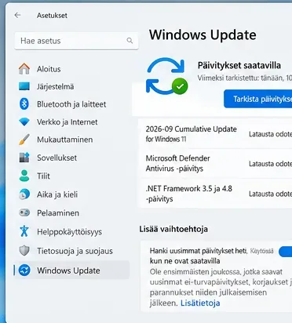Toggle Hanki uusimmat päivitykset heti switch

pyautogui.click(x=285, y=252)
